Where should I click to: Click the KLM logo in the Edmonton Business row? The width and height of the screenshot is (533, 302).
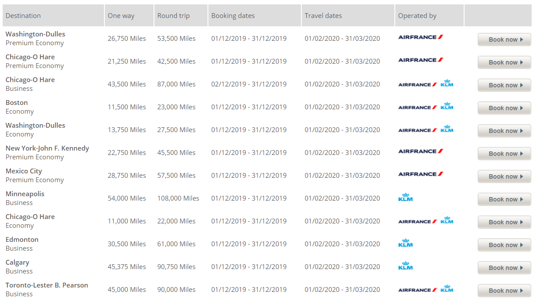[x=405, y=243]
